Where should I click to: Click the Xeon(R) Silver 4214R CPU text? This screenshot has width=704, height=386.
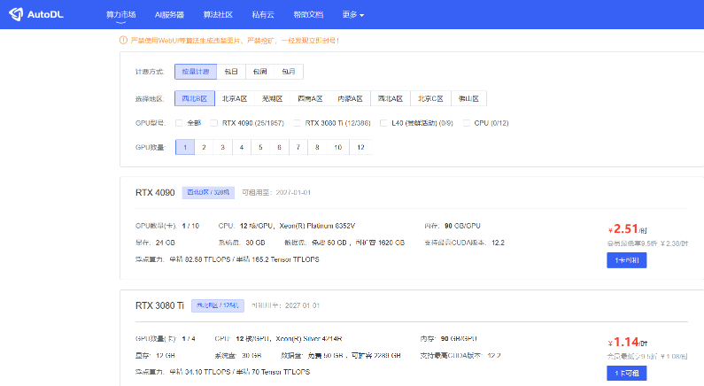tap(308, 339)
